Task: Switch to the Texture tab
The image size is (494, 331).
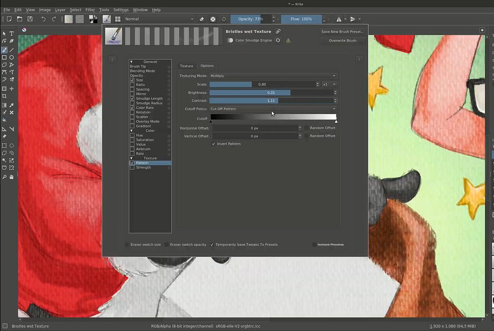Action: coord(186,66)
